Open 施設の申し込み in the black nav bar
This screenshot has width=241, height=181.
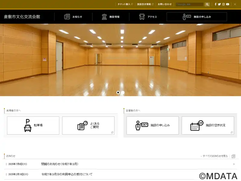pos(197,17)
